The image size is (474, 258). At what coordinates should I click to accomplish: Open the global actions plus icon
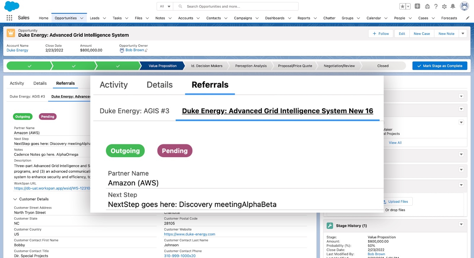pos(417,6)
